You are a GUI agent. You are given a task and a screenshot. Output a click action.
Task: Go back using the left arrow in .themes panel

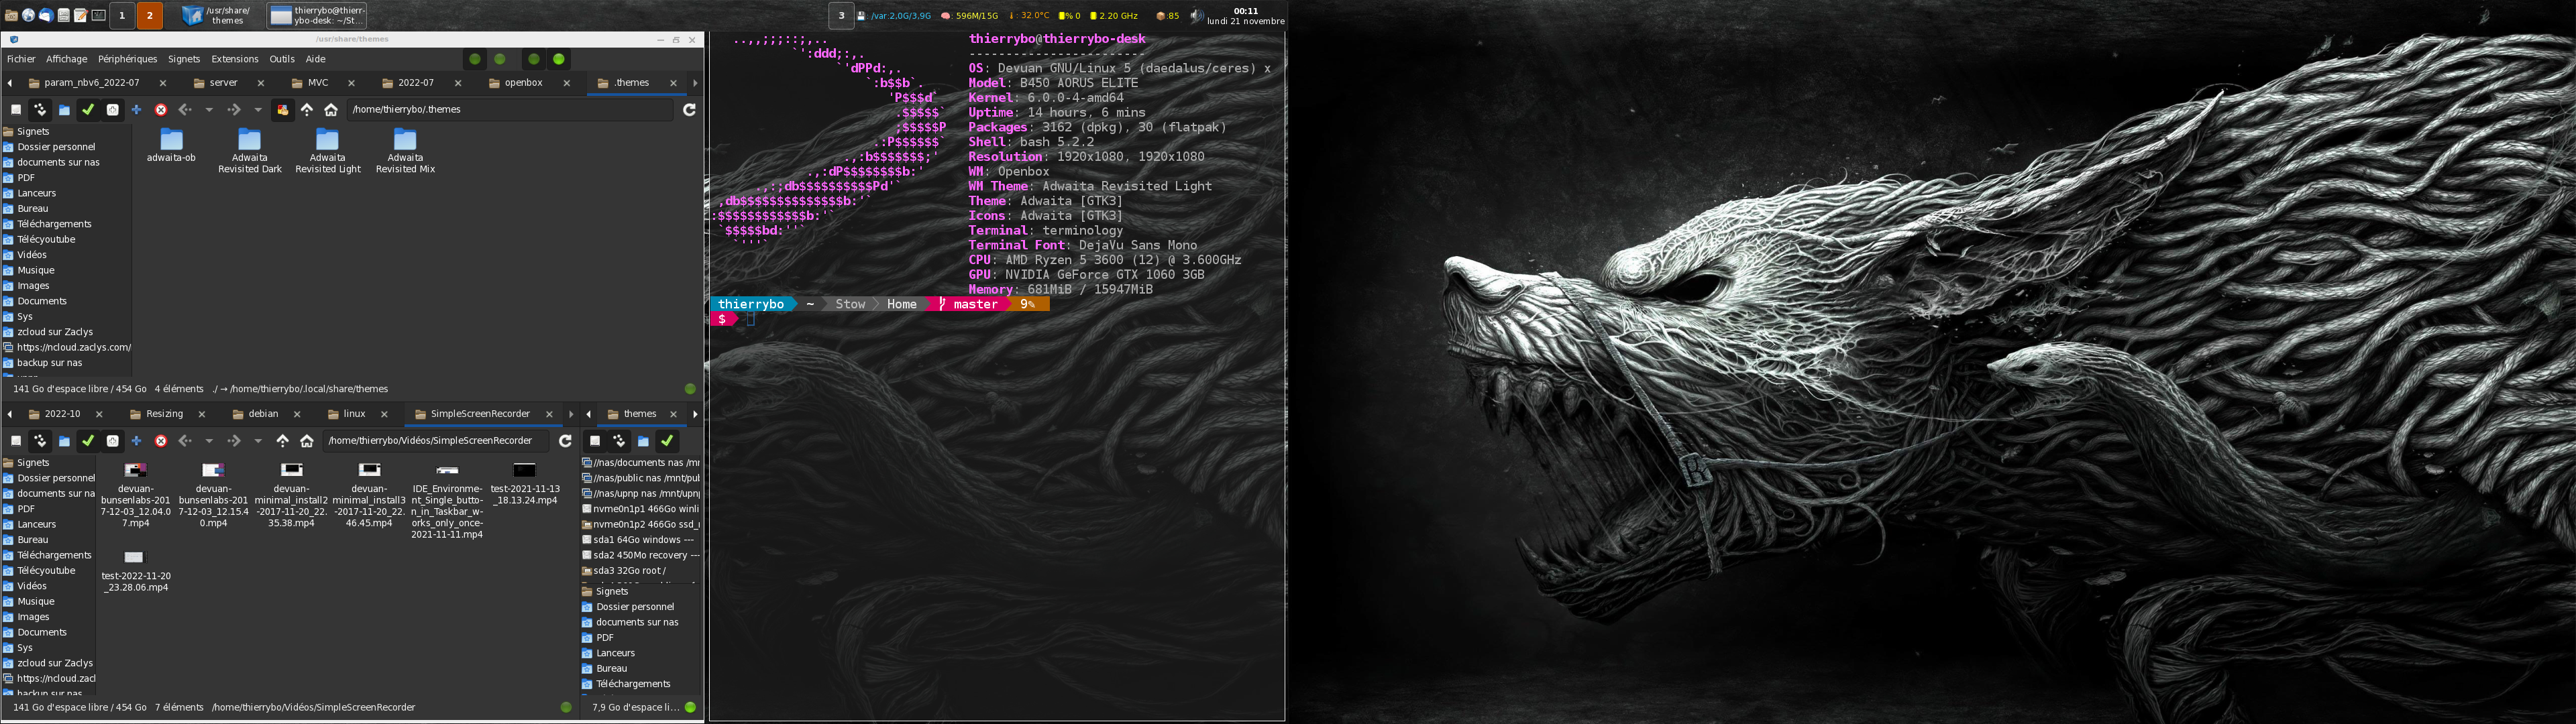[185, 110]
